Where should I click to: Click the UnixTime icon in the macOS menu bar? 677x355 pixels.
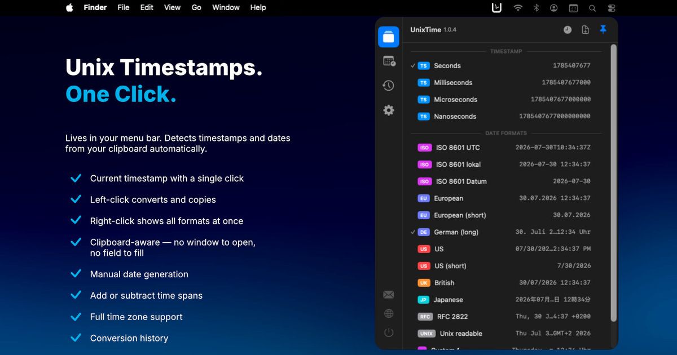496,8
